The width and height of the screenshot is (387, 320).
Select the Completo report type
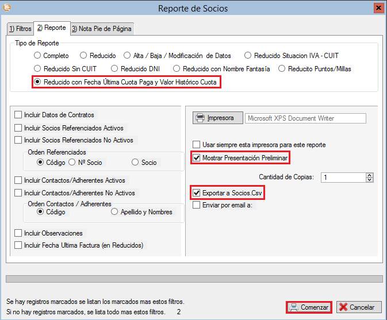coord(38,56)
